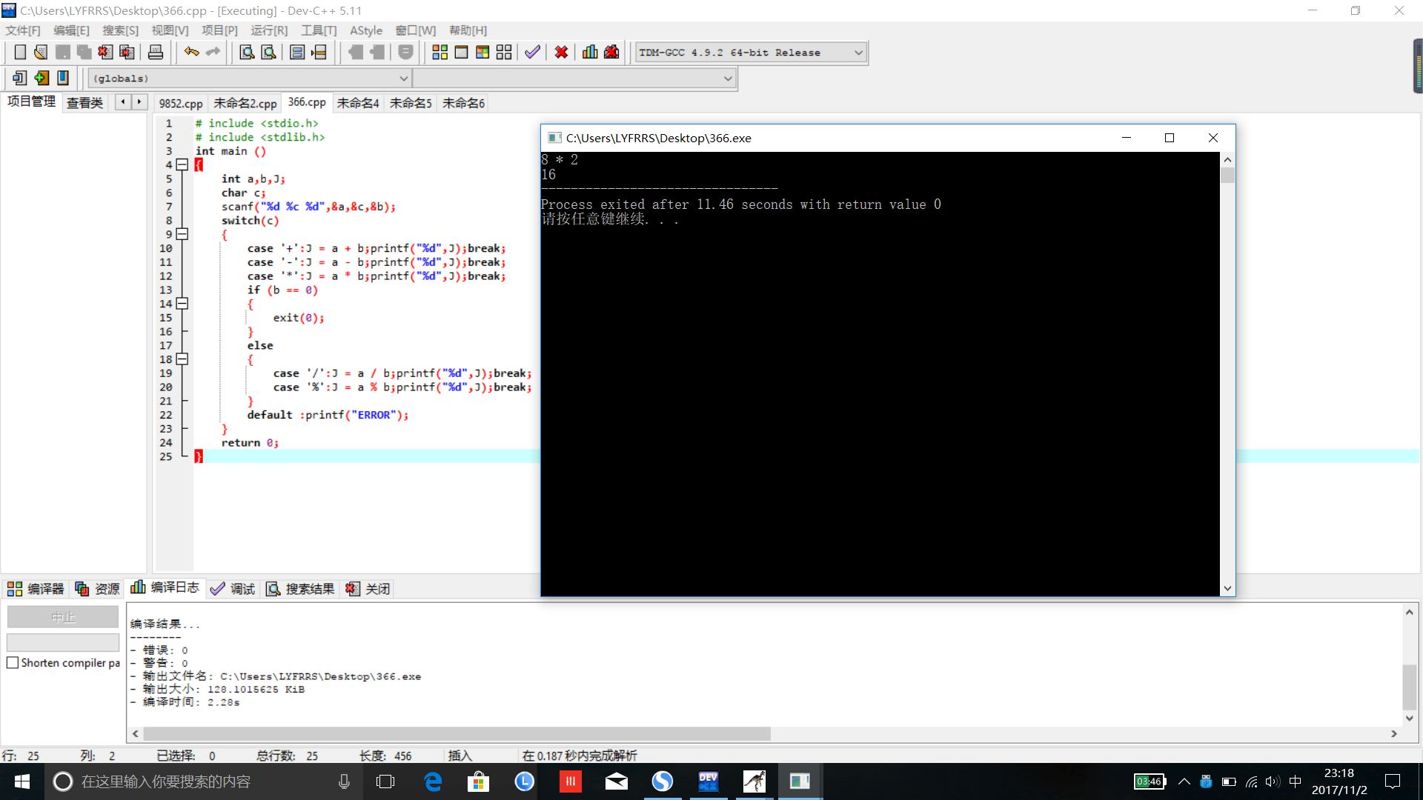Start debugging with the checkmark icon
The width and height of the screenshot is (1423, 800).
click(x=532, y=52)
